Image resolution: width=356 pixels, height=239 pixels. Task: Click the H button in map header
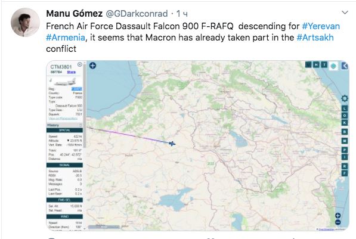point(316,65)
